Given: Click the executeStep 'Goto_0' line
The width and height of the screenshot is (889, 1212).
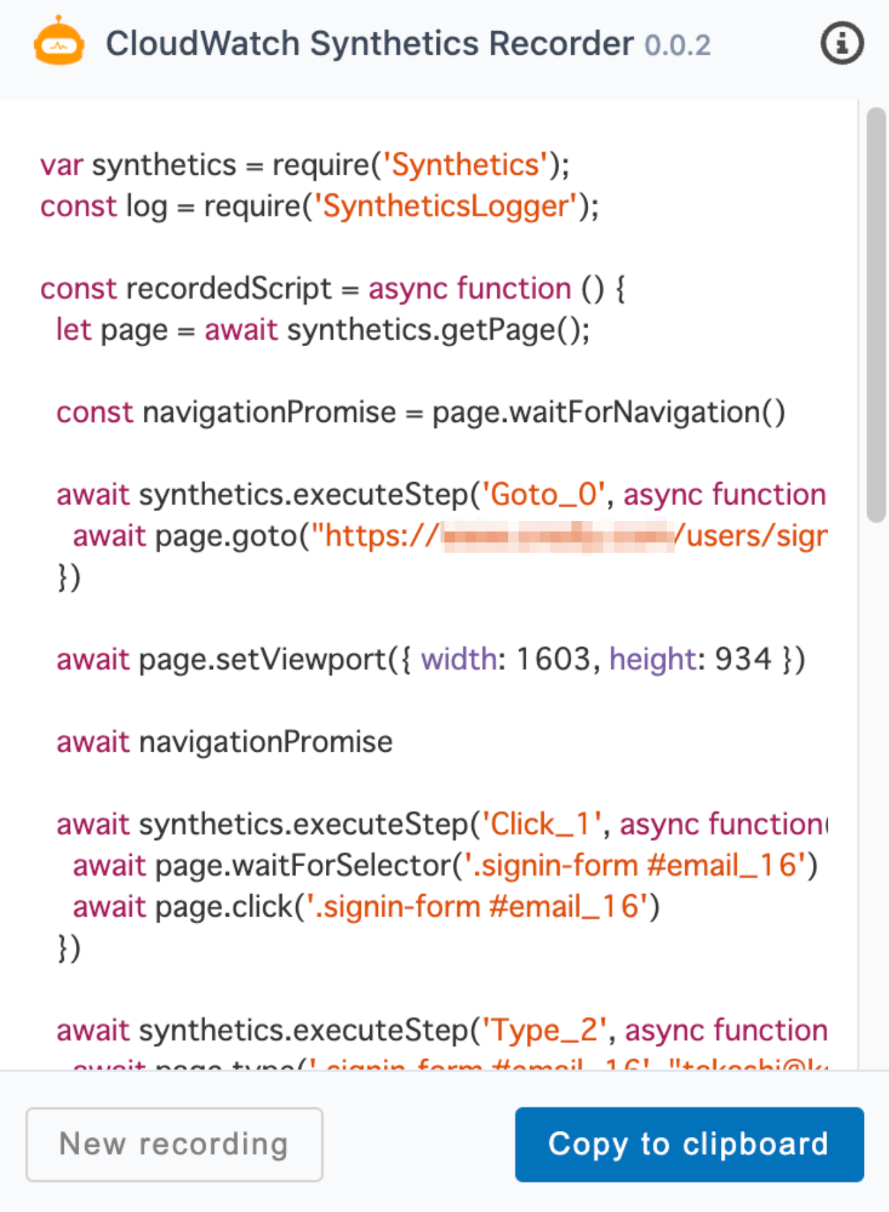Looking at the screenshot, I should [441, 495].
